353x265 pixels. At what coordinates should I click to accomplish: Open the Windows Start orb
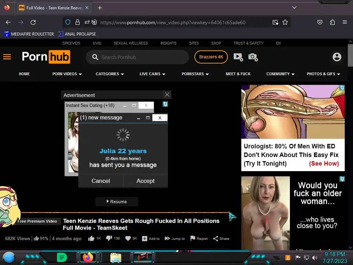coord(9,257)
